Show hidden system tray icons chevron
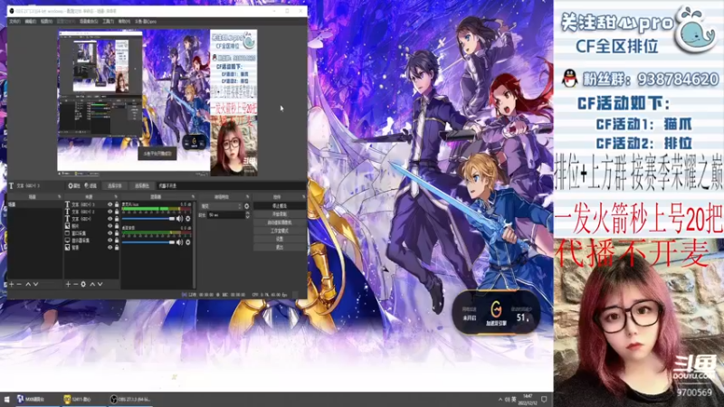 tap(500, 400)
